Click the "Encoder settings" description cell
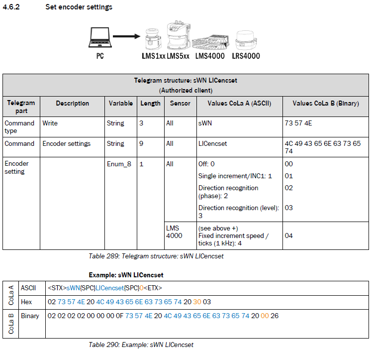The image size is (371, 350). (67, 144)
